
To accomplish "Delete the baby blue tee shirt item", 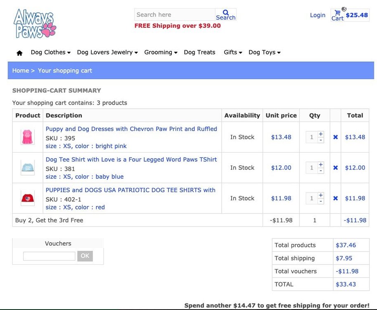I will [x=335, y=168].
